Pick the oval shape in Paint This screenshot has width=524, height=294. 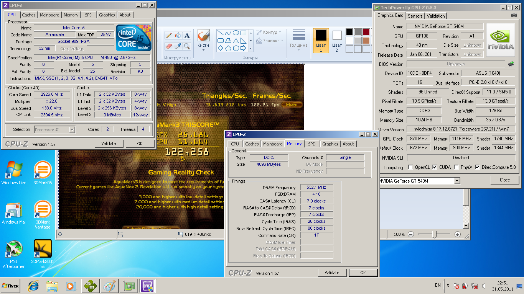coord(236,33)
